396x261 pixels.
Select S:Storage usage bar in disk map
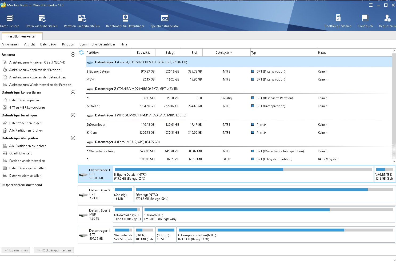265,190
